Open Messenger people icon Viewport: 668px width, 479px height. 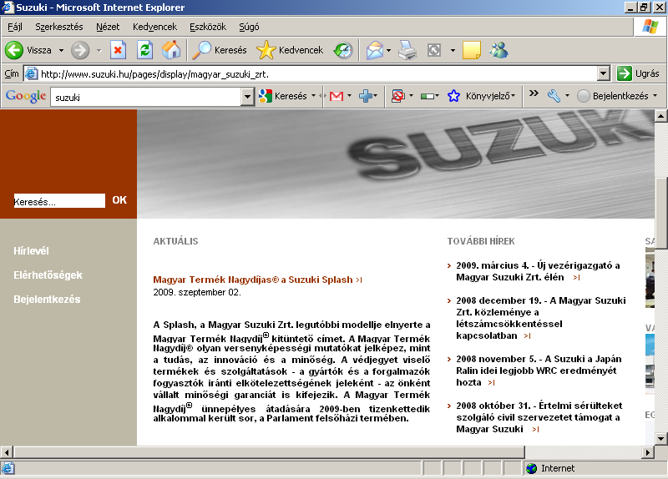point(498,50)
